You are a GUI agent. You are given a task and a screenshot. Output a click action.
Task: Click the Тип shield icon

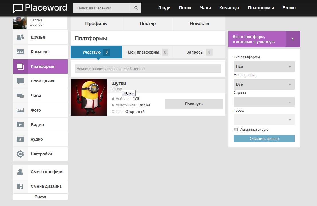[x=113, y=112]
